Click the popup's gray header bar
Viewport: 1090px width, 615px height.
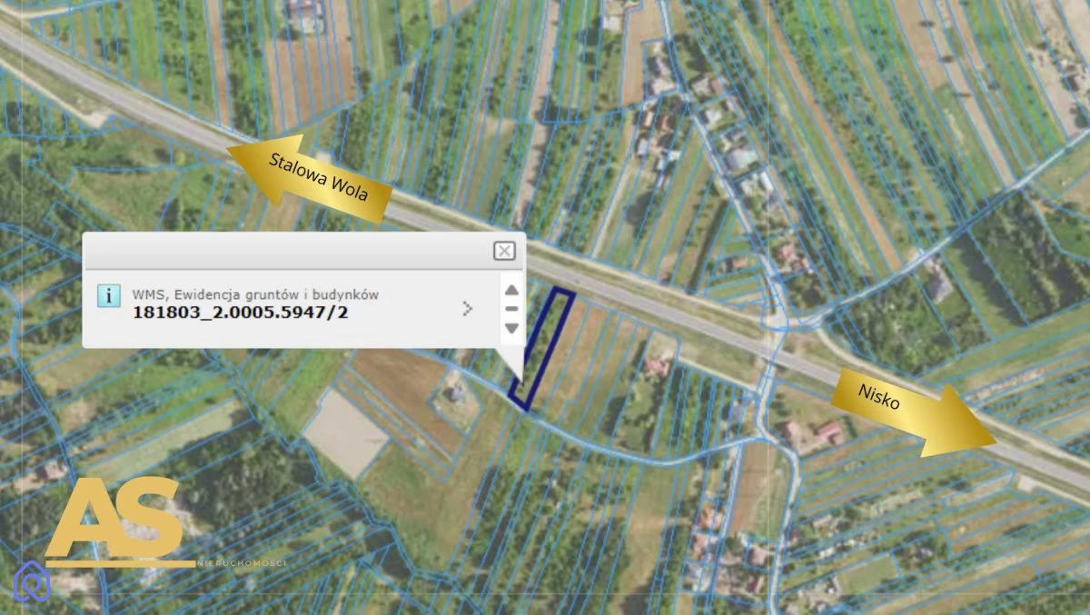coord(304,251)
